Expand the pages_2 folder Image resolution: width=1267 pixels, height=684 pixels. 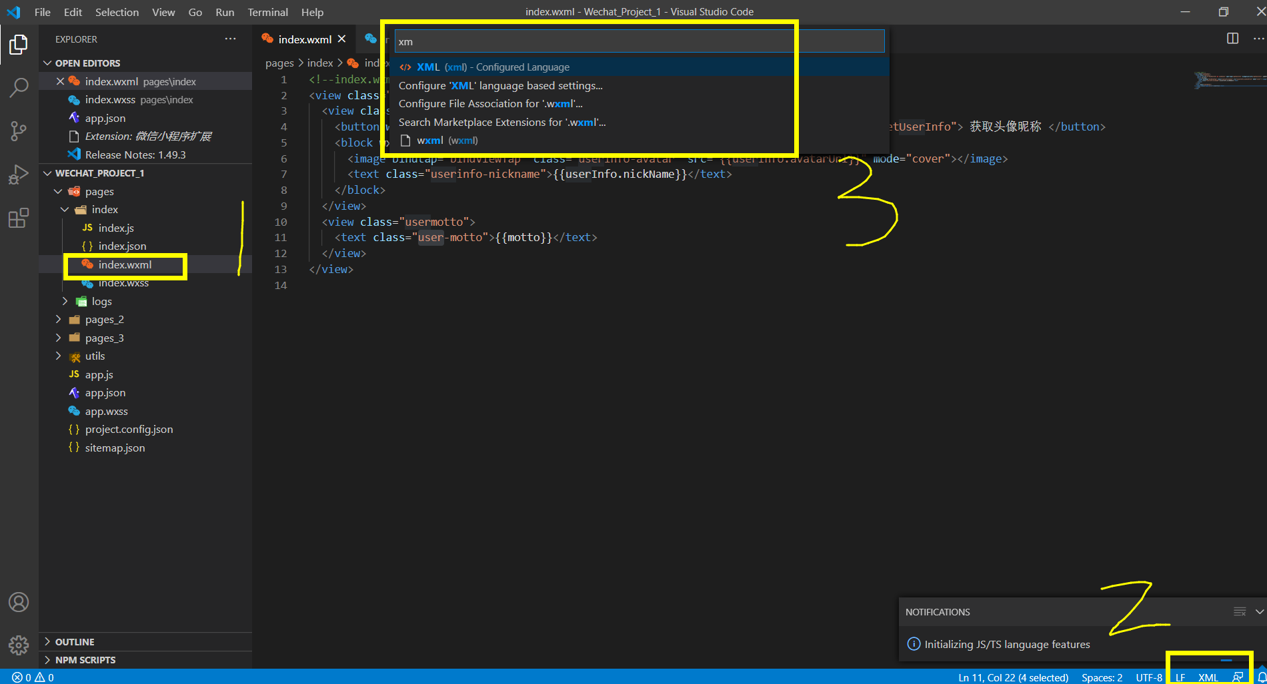click(x=58, y=319)
